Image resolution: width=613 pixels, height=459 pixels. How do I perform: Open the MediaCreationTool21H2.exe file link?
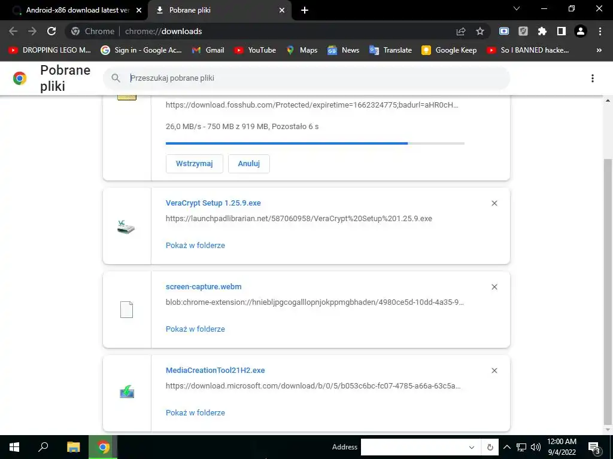[215, 370]
